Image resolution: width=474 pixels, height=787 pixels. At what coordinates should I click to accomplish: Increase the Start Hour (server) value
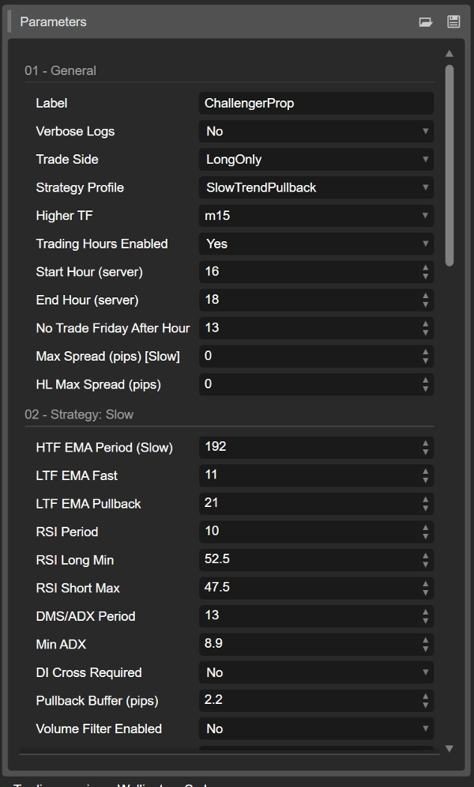coord(426,268)
